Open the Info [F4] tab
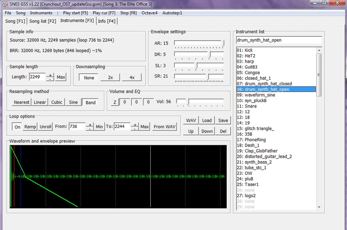 107,21
